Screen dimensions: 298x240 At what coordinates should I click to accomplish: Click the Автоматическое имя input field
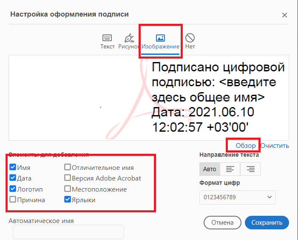point(68,232)
